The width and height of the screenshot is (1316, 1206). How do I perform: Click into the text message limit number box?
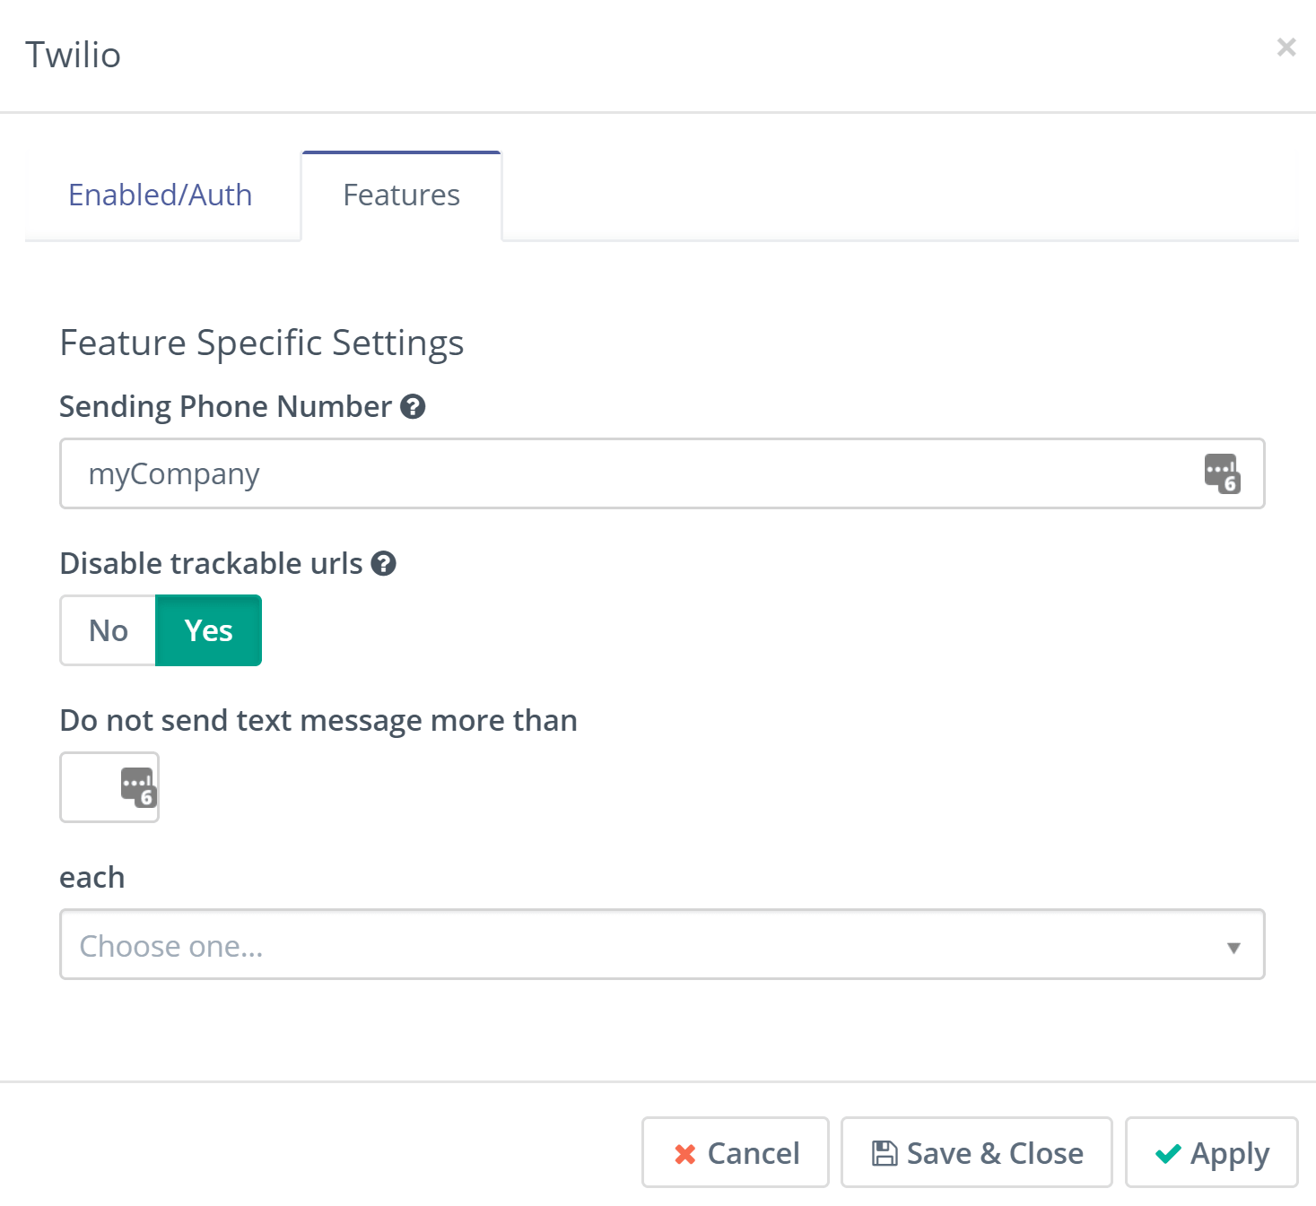[89, 787]
